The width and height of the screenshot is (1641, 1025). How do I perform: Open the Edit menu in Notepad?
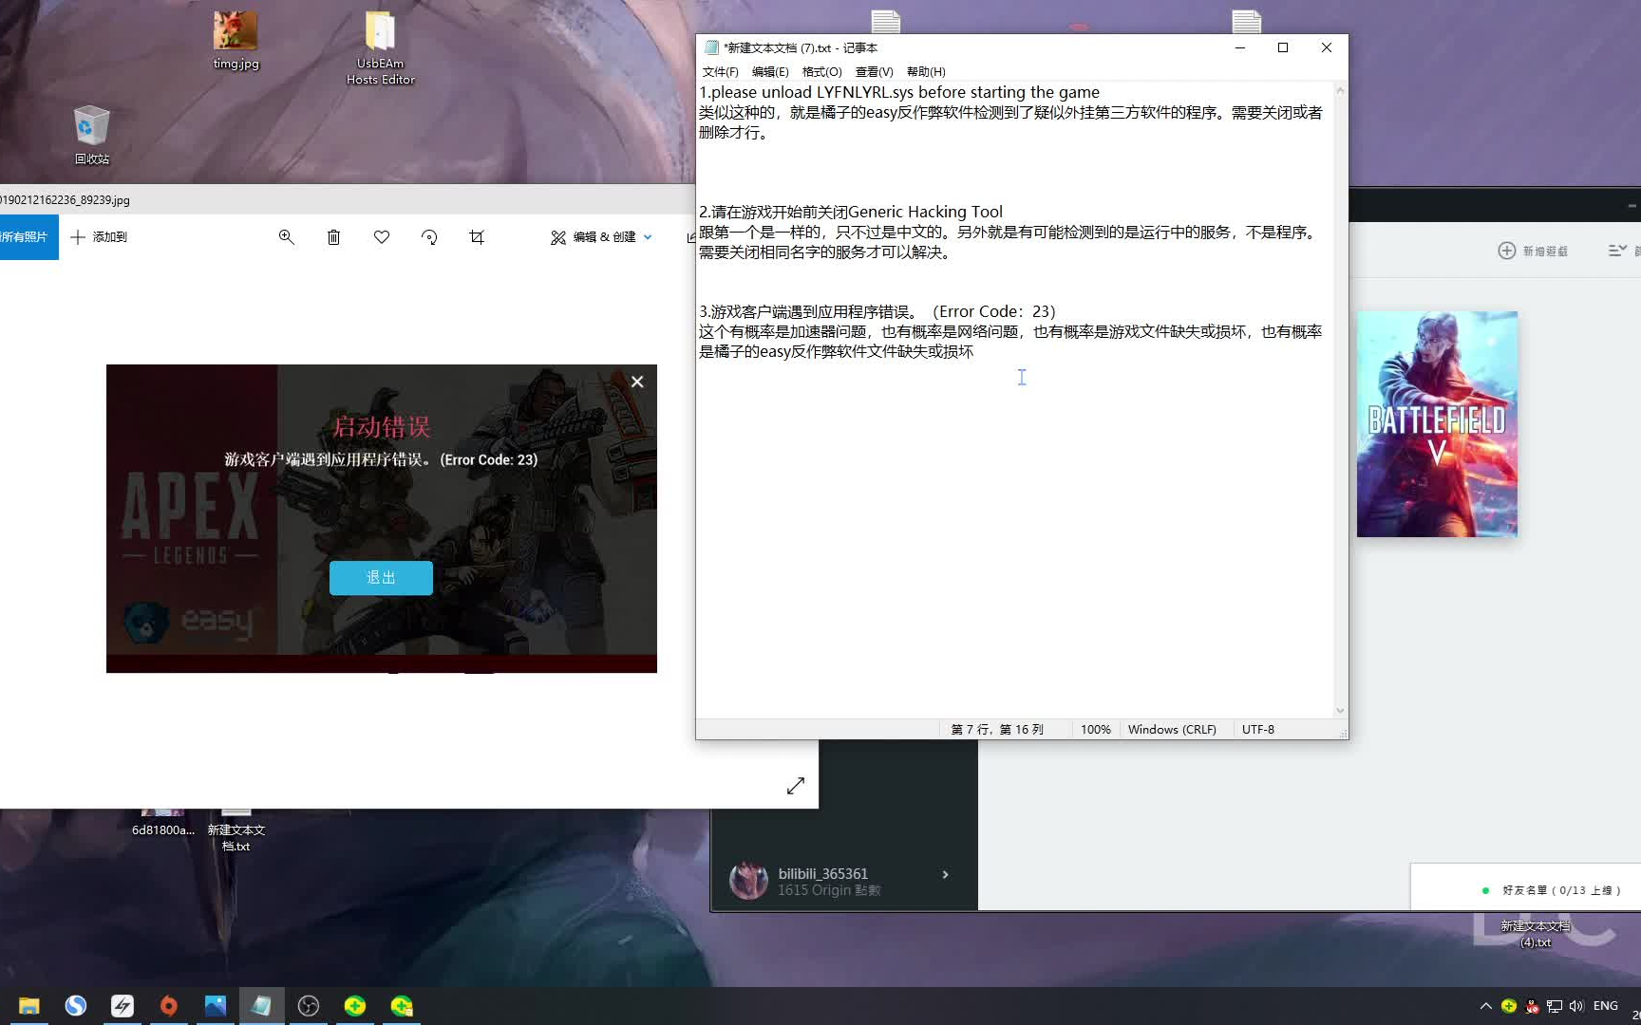770,72
